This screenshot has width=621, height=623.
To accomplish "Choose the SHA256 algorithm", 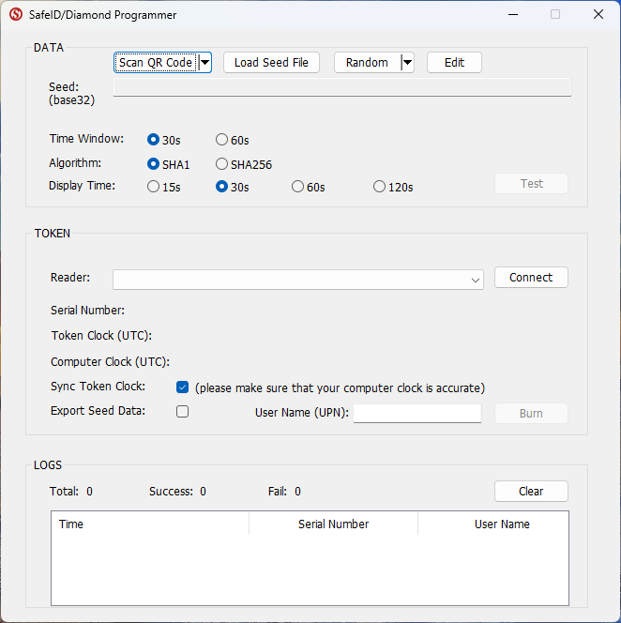I will 222,164.
